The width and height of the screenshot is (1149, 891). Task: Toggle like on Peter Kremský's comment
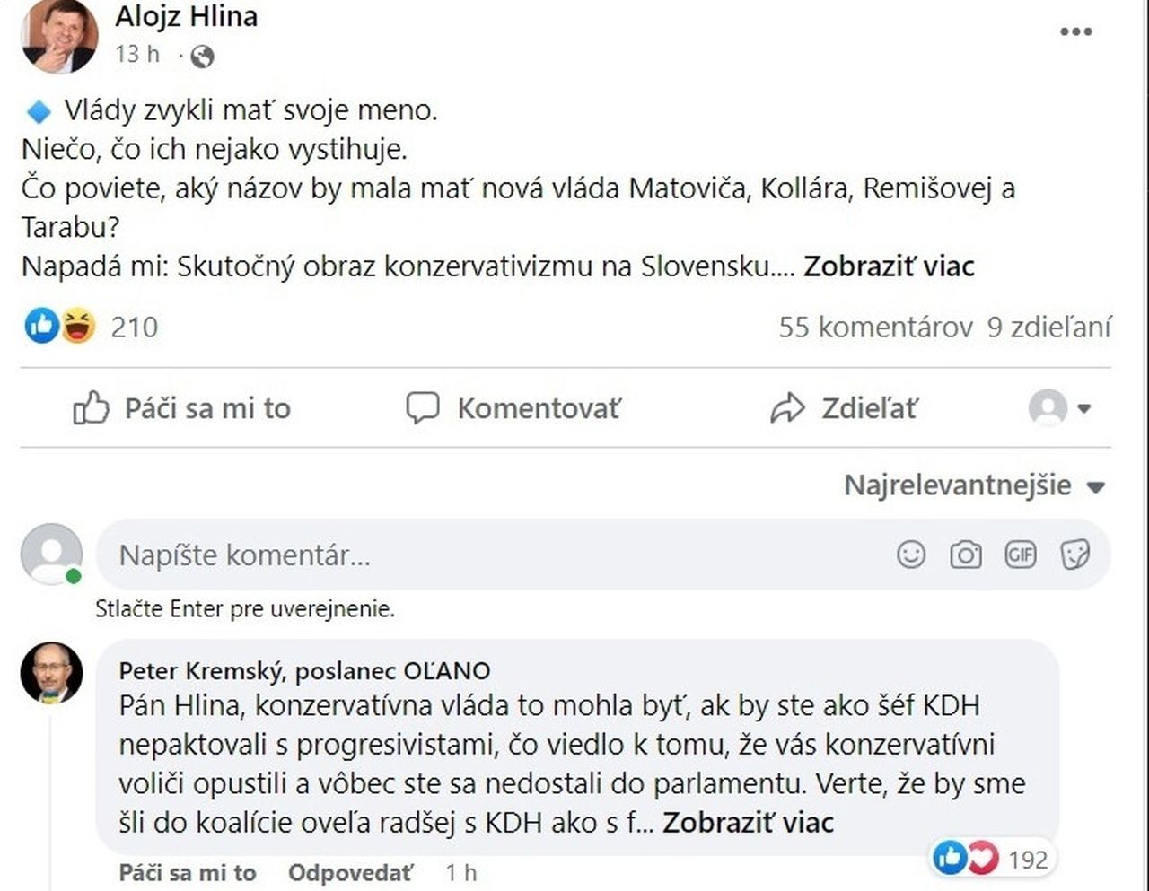click(188, 872)
